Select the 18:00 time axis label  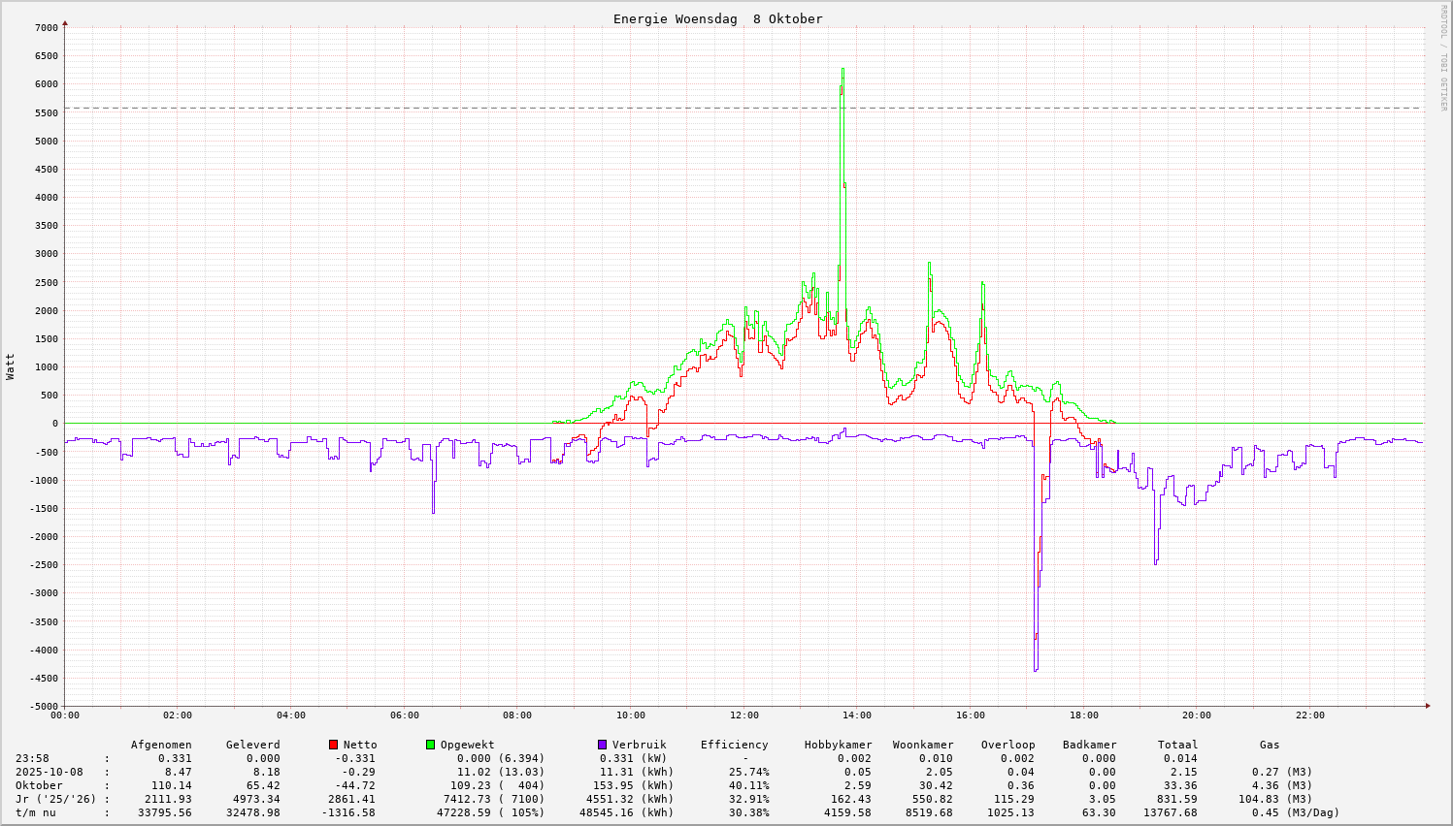(1083, 715)
